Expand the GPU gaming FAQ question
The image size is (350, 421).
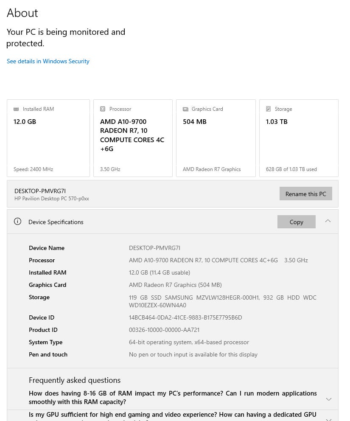point(328,418)
